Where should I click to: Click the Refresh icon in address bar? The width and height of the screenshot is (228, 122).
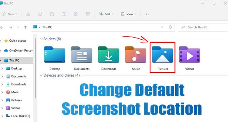[x=170, y=27]
